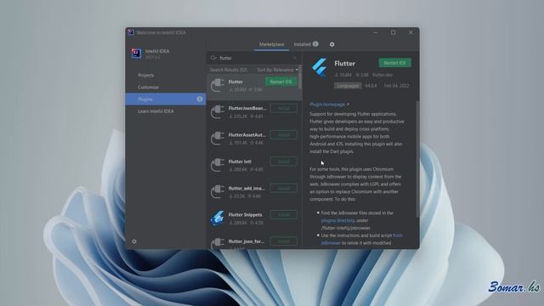Viewport: 544px width, 306px height.
Task: Install the FlutterAssetAut plugin
Action: point(284,134)
